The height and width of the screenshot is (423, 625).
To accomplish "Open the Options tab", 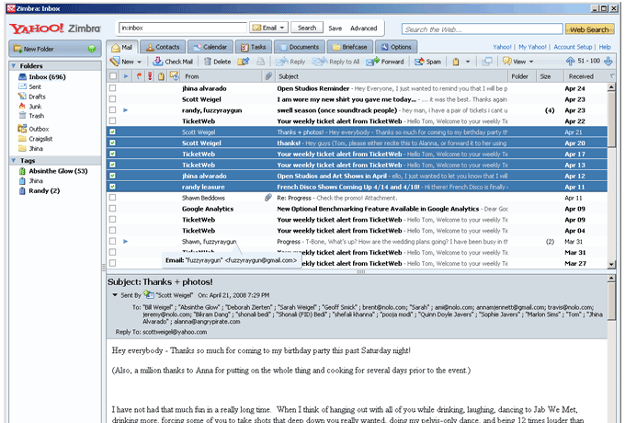I will tap(396, 47).
